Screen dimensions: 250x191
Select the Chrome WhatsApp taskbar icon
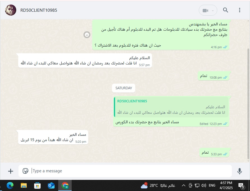(65, 185)
